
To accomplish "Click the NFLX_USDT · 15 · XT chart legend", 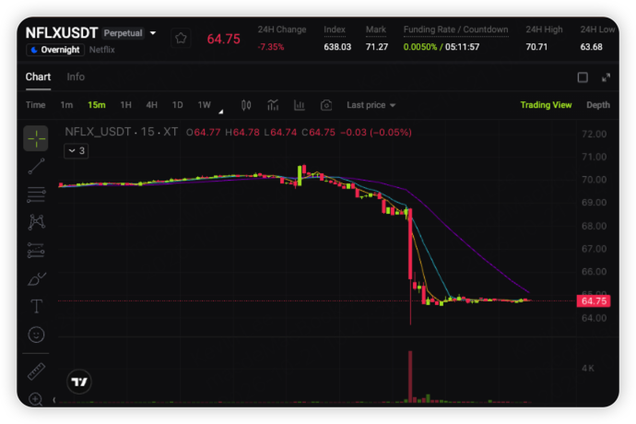I will pyautogui.click(x=122, y=132).
